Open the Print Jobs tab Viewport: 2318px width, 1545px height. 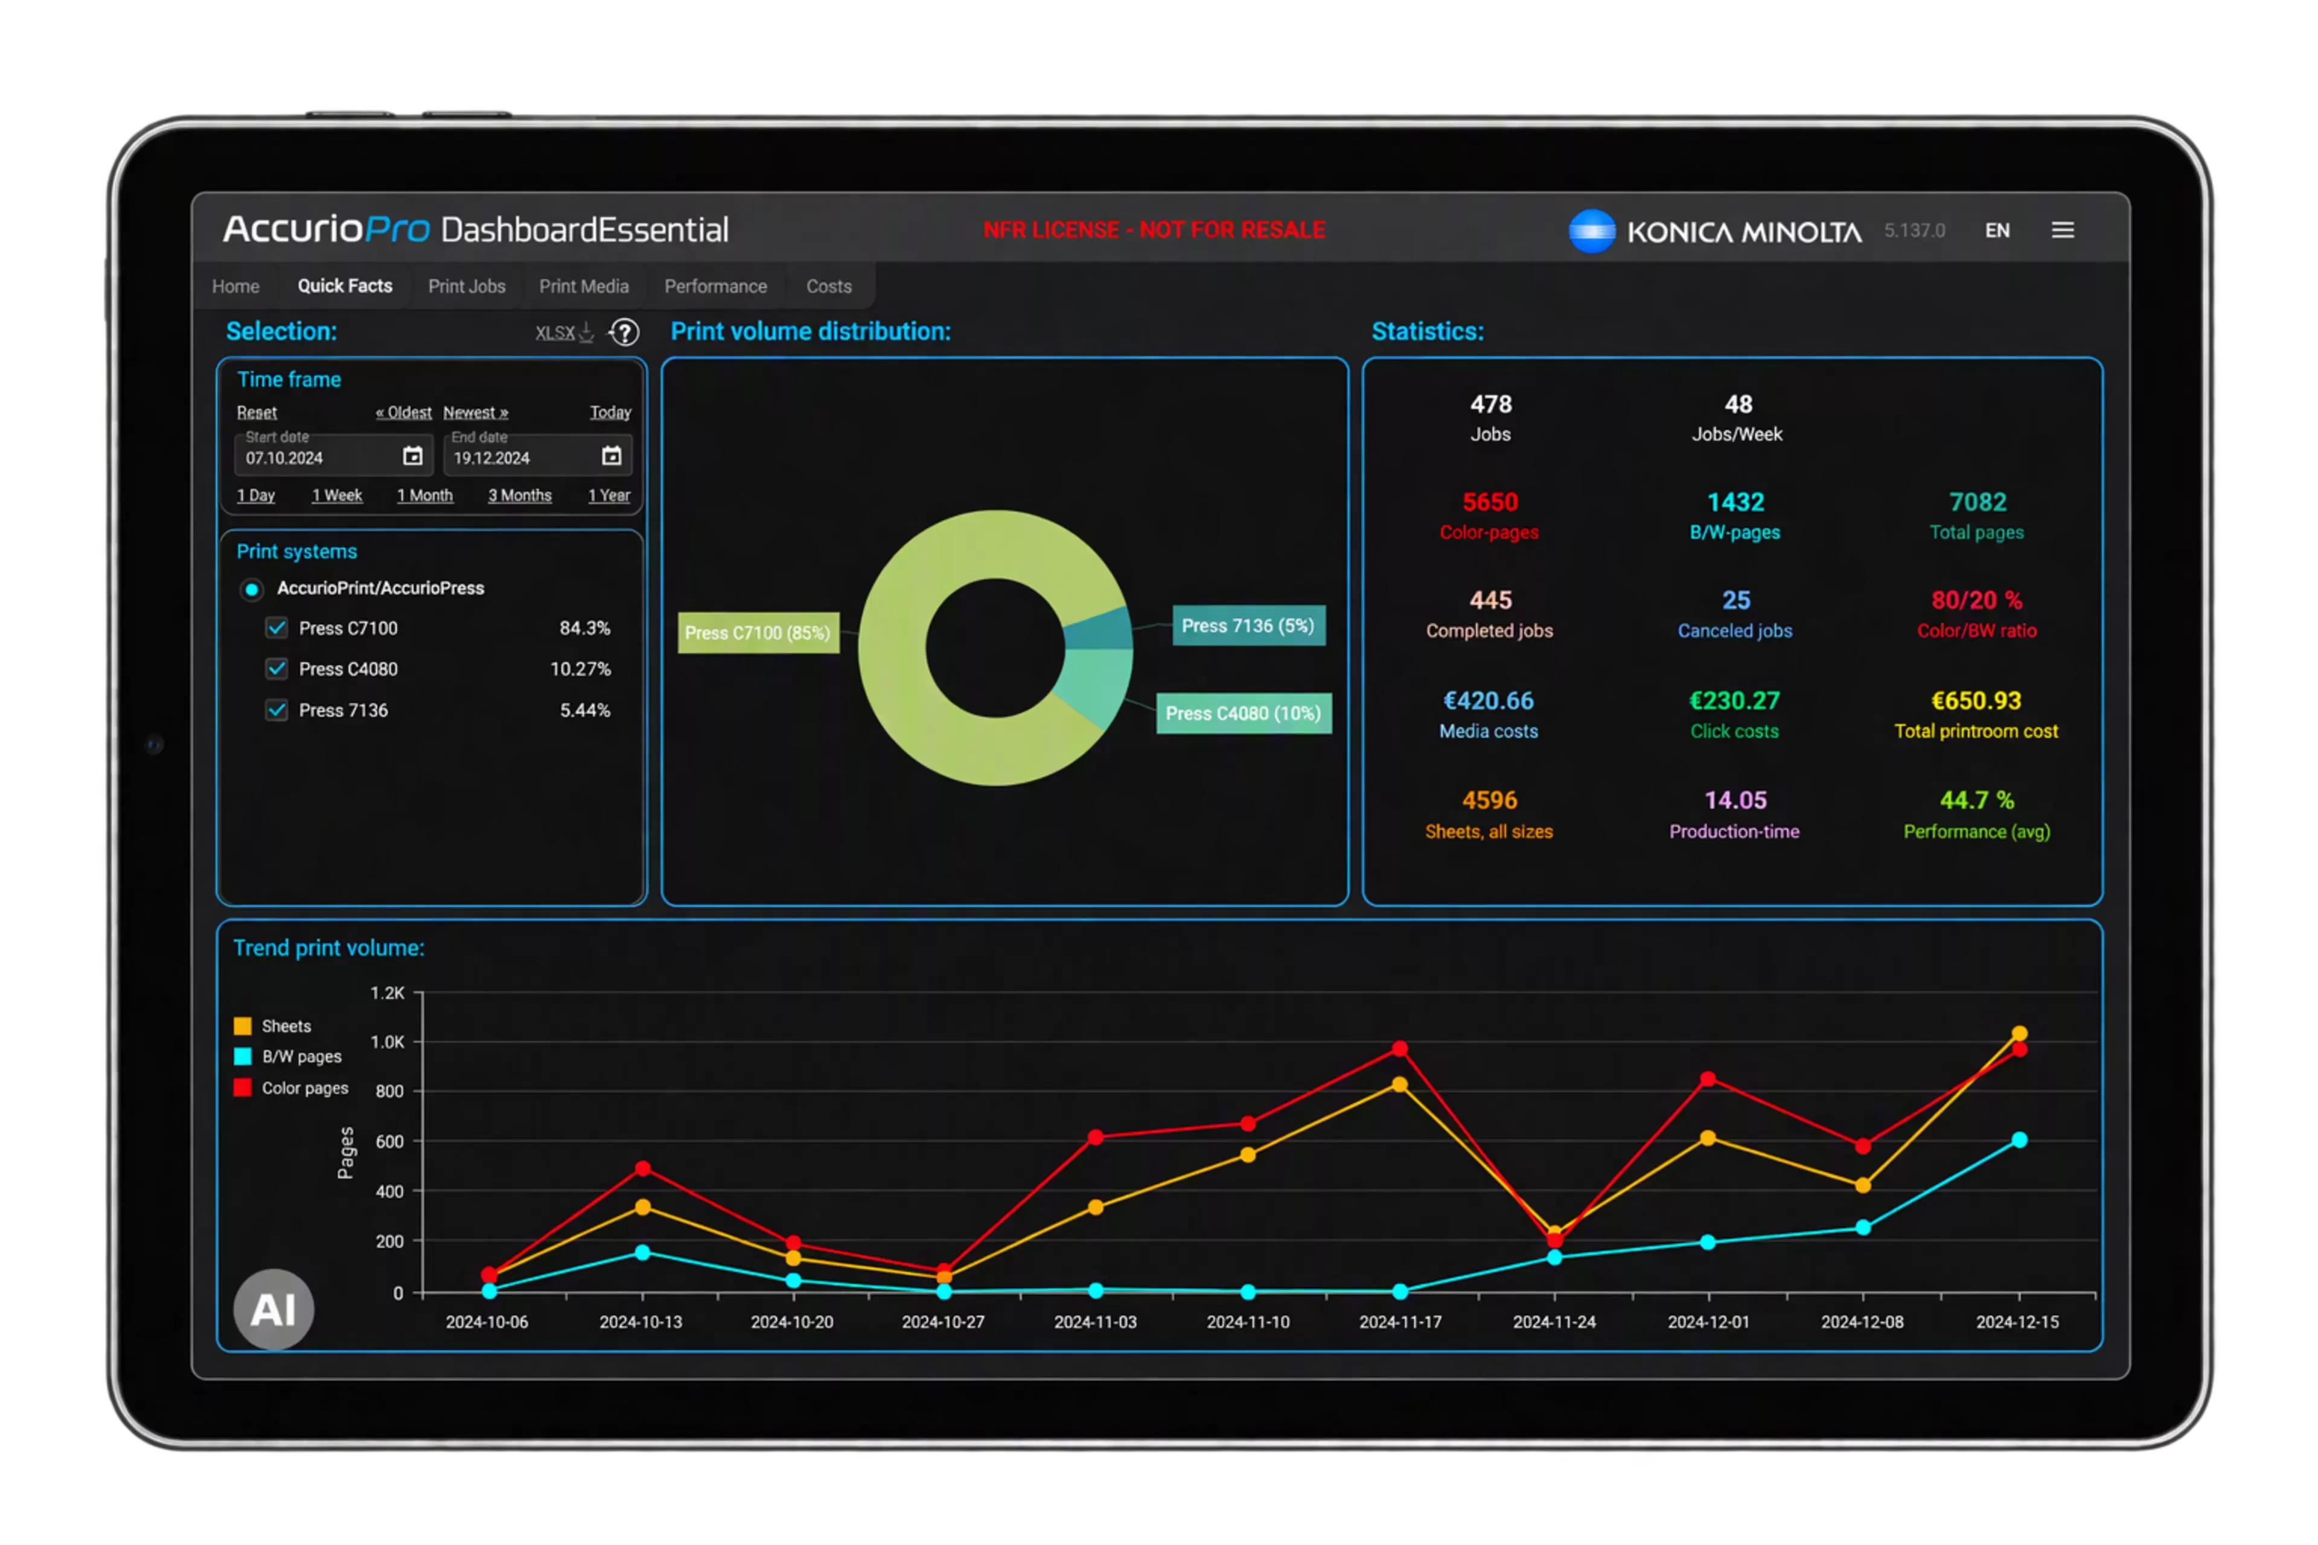coord(466,287)
